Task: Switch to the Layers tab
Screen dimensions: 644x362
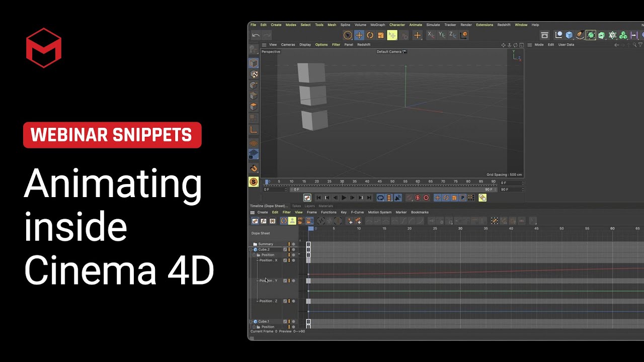Action: [x=309, y=206]
